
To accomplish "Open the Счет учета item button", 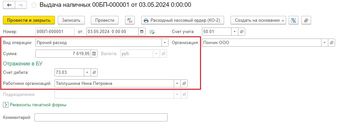I will (x=242, y=31).
